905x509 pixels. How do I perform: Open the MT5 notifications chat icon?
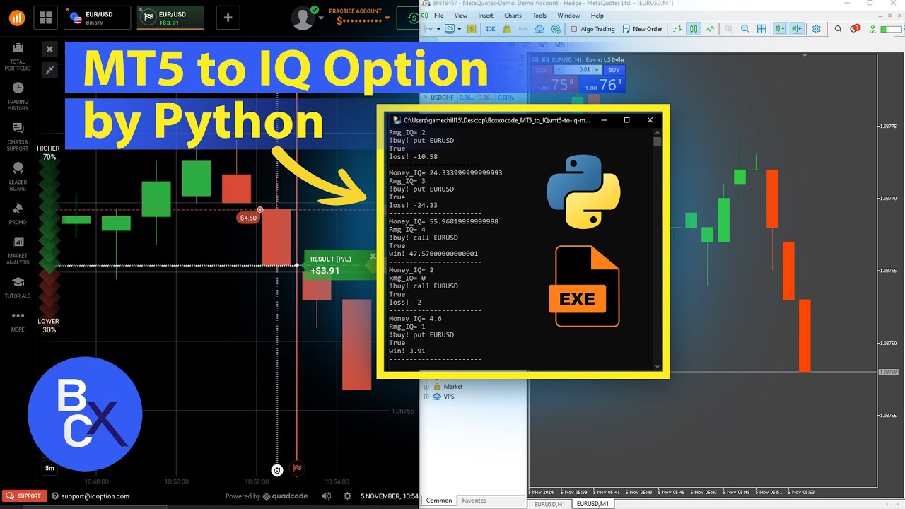tap(854, 29)
